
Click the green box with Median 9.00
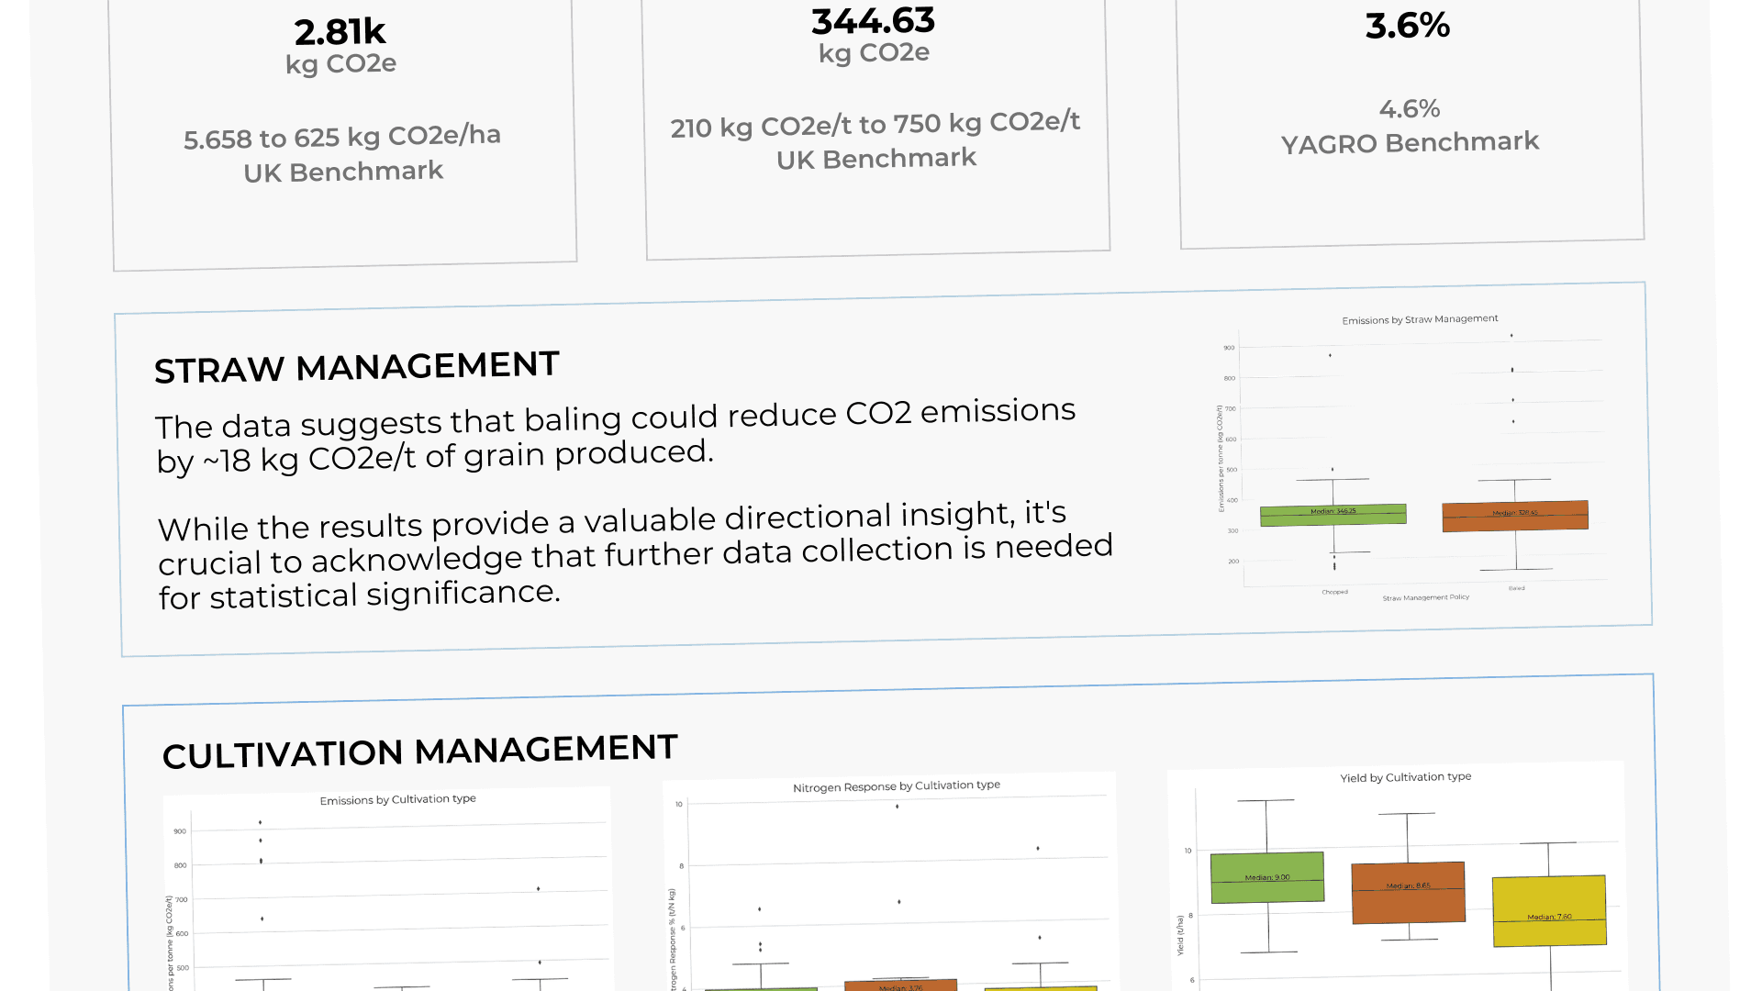(1267, 877)
